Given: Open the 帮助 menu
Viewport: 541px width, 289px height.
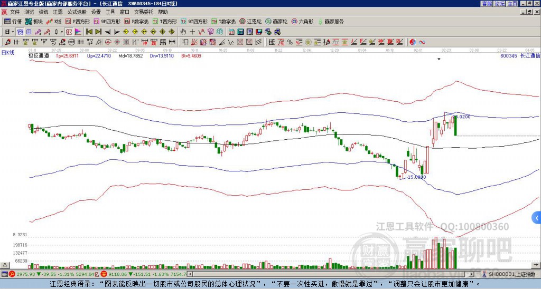Looking at the screenshot, I should 163,12.
